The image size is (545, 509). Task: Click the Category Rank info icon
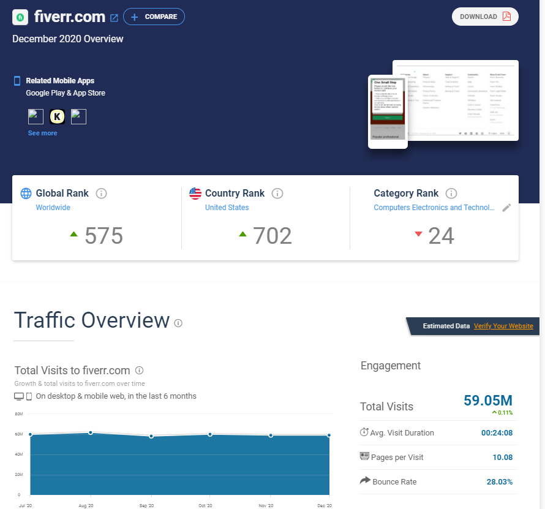tap(451, 193)
